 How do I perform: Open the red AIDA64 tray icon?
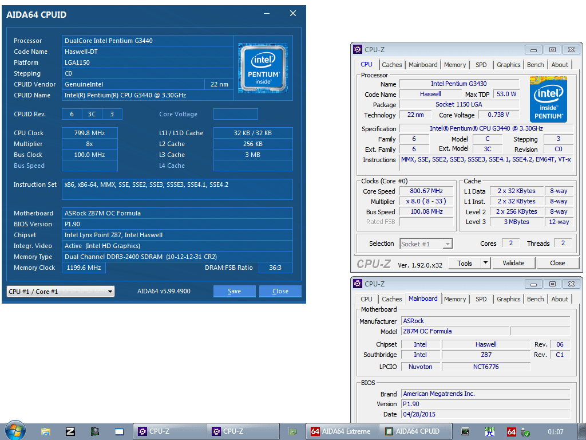tap(511, 432)
